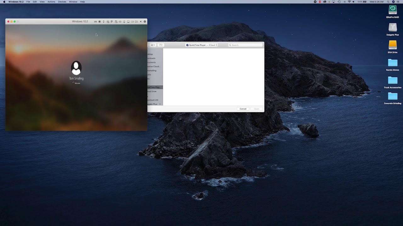Select Macintosh HD in the dialog sidebar
The width and height of the screenshot is (403, 226).
click(x=153, y=100)
